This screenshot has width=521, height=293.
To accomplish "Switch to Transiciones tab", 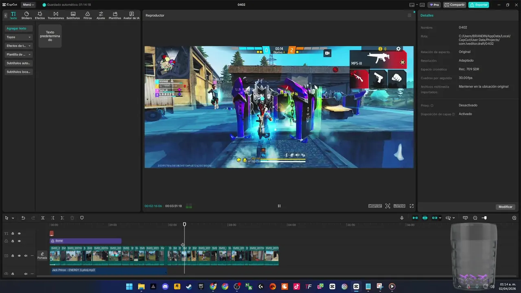I will [x=56, y=15].
